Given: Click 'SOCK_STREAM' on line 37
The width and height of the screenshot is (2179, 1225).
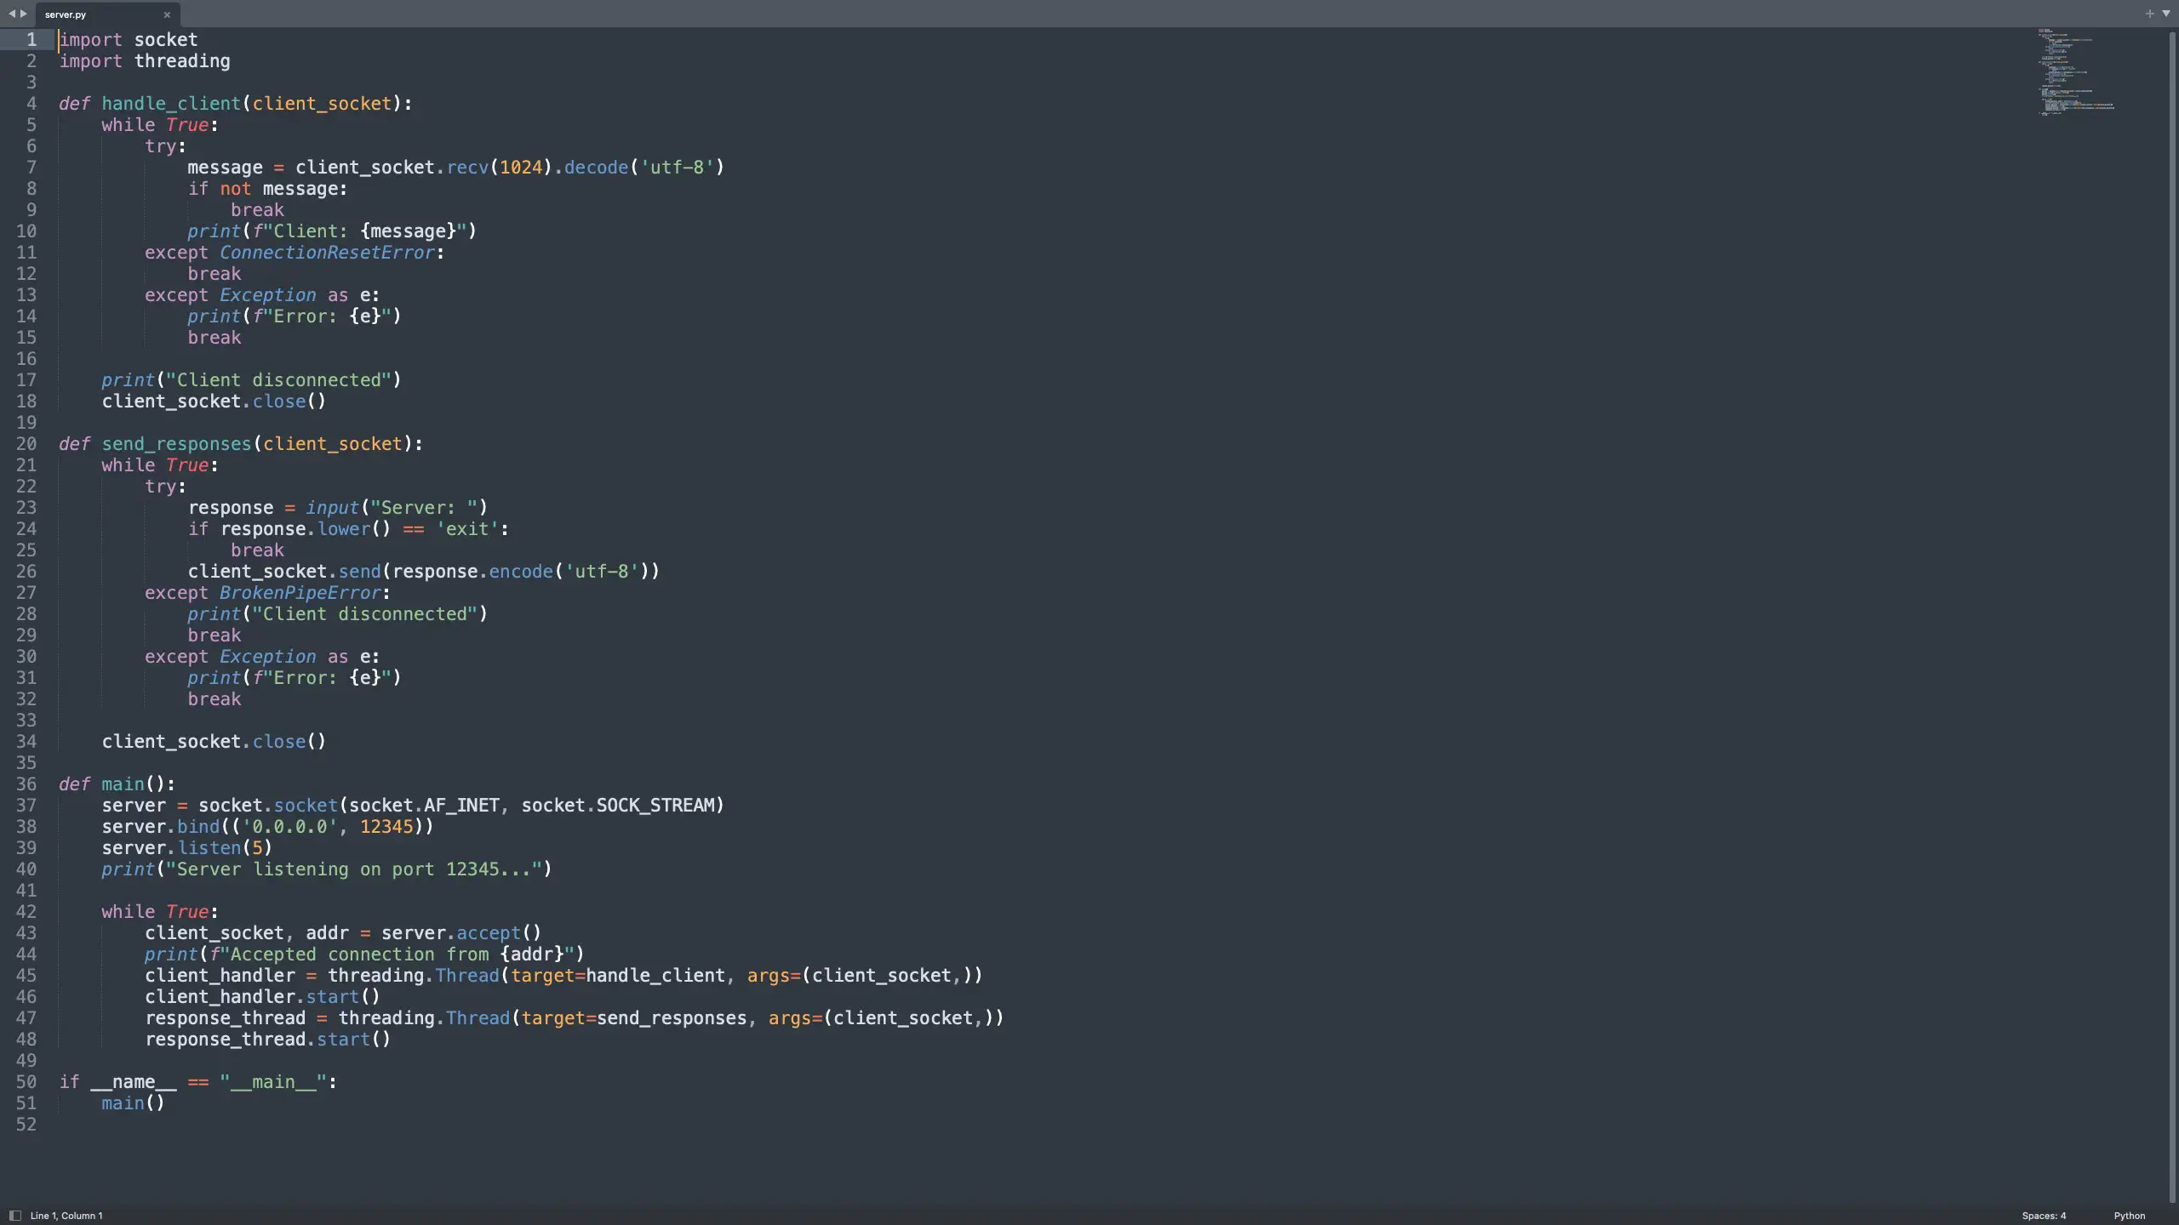Looking at the screenshot, I should click(x=655, y=806).
